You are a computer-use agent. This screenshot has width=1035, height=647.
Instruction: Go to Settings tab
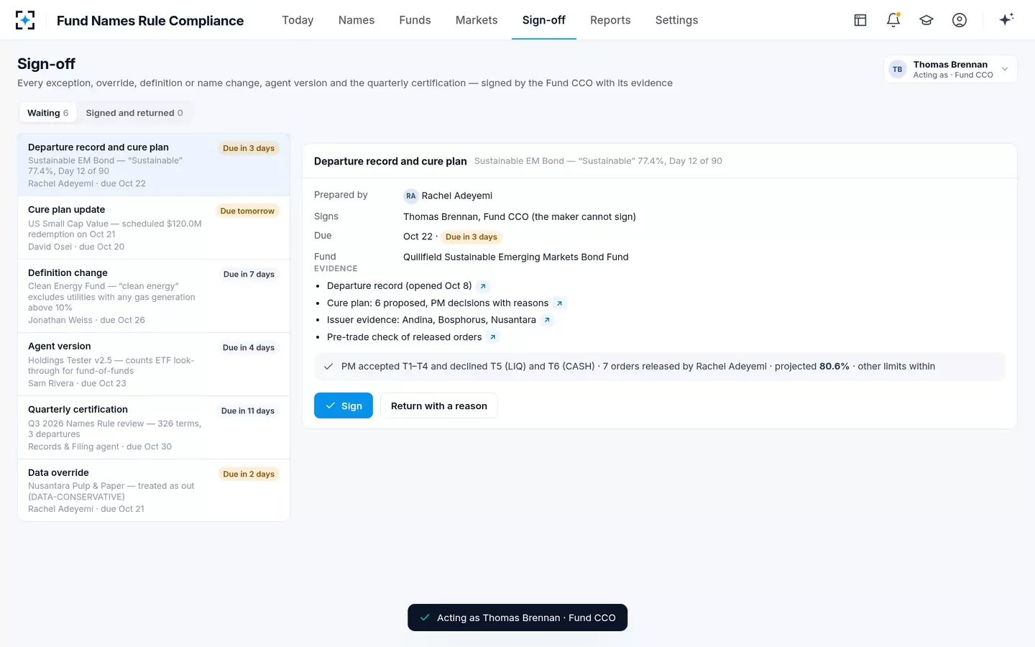click(x=676, y=20)
